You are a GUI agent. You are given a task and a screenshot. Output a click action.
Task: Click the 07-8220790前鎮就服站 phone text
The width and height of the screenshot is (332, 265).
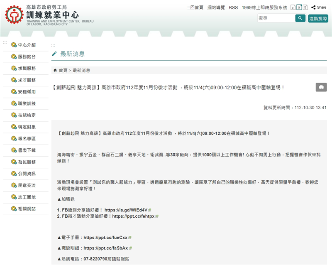[x=106, y=259]
